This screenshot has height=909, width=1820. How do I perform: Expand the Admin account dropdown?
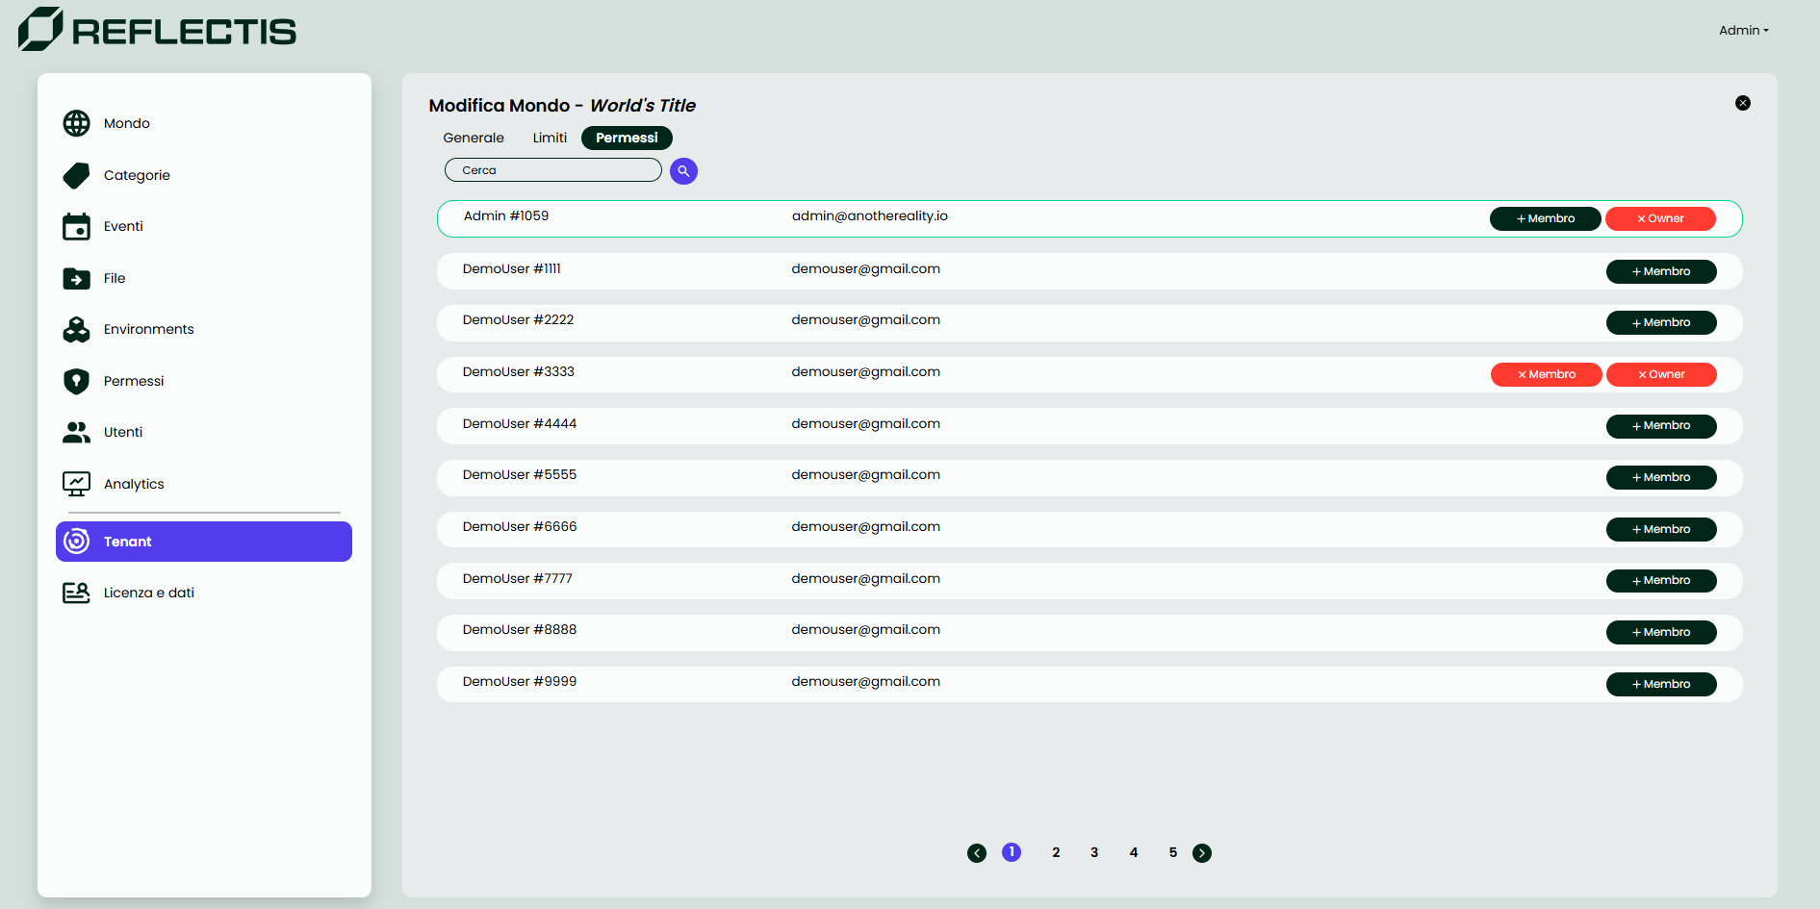click(x=1743, y=31)
